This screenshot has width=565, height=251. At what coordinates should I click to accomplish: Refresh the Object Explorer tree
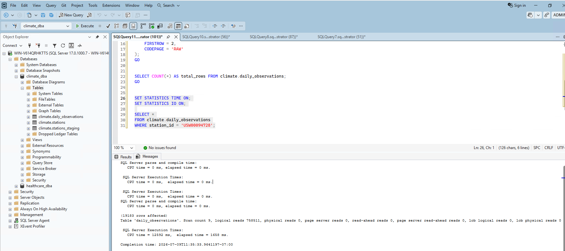click(63, 46)
